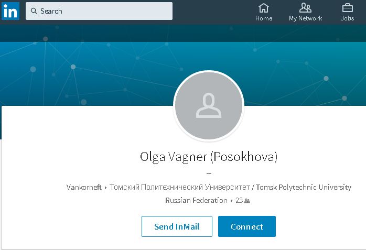Viewport: 366px width, 250px height.
Task: Click the connections icon beside 23
Action: 247,201
